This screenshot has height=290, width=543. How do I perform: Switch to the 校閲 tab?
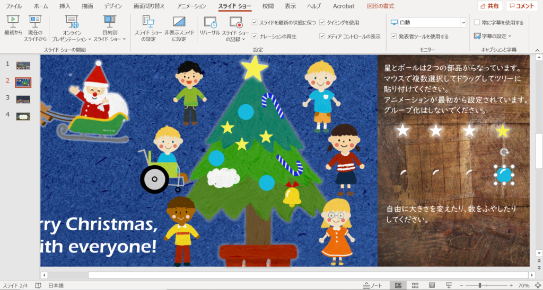[268, 6]
